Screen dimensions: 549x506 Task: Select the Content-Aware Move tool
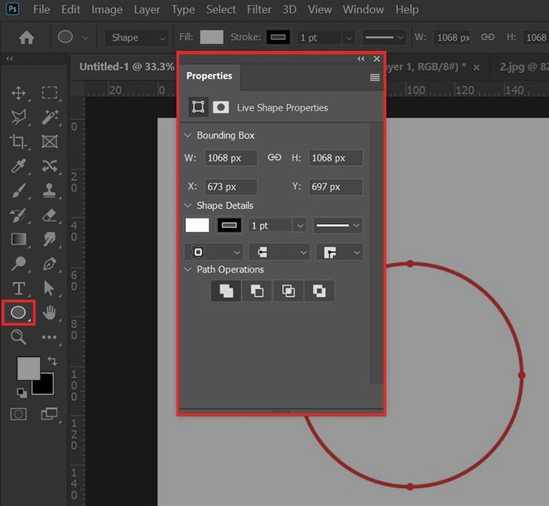49,166
